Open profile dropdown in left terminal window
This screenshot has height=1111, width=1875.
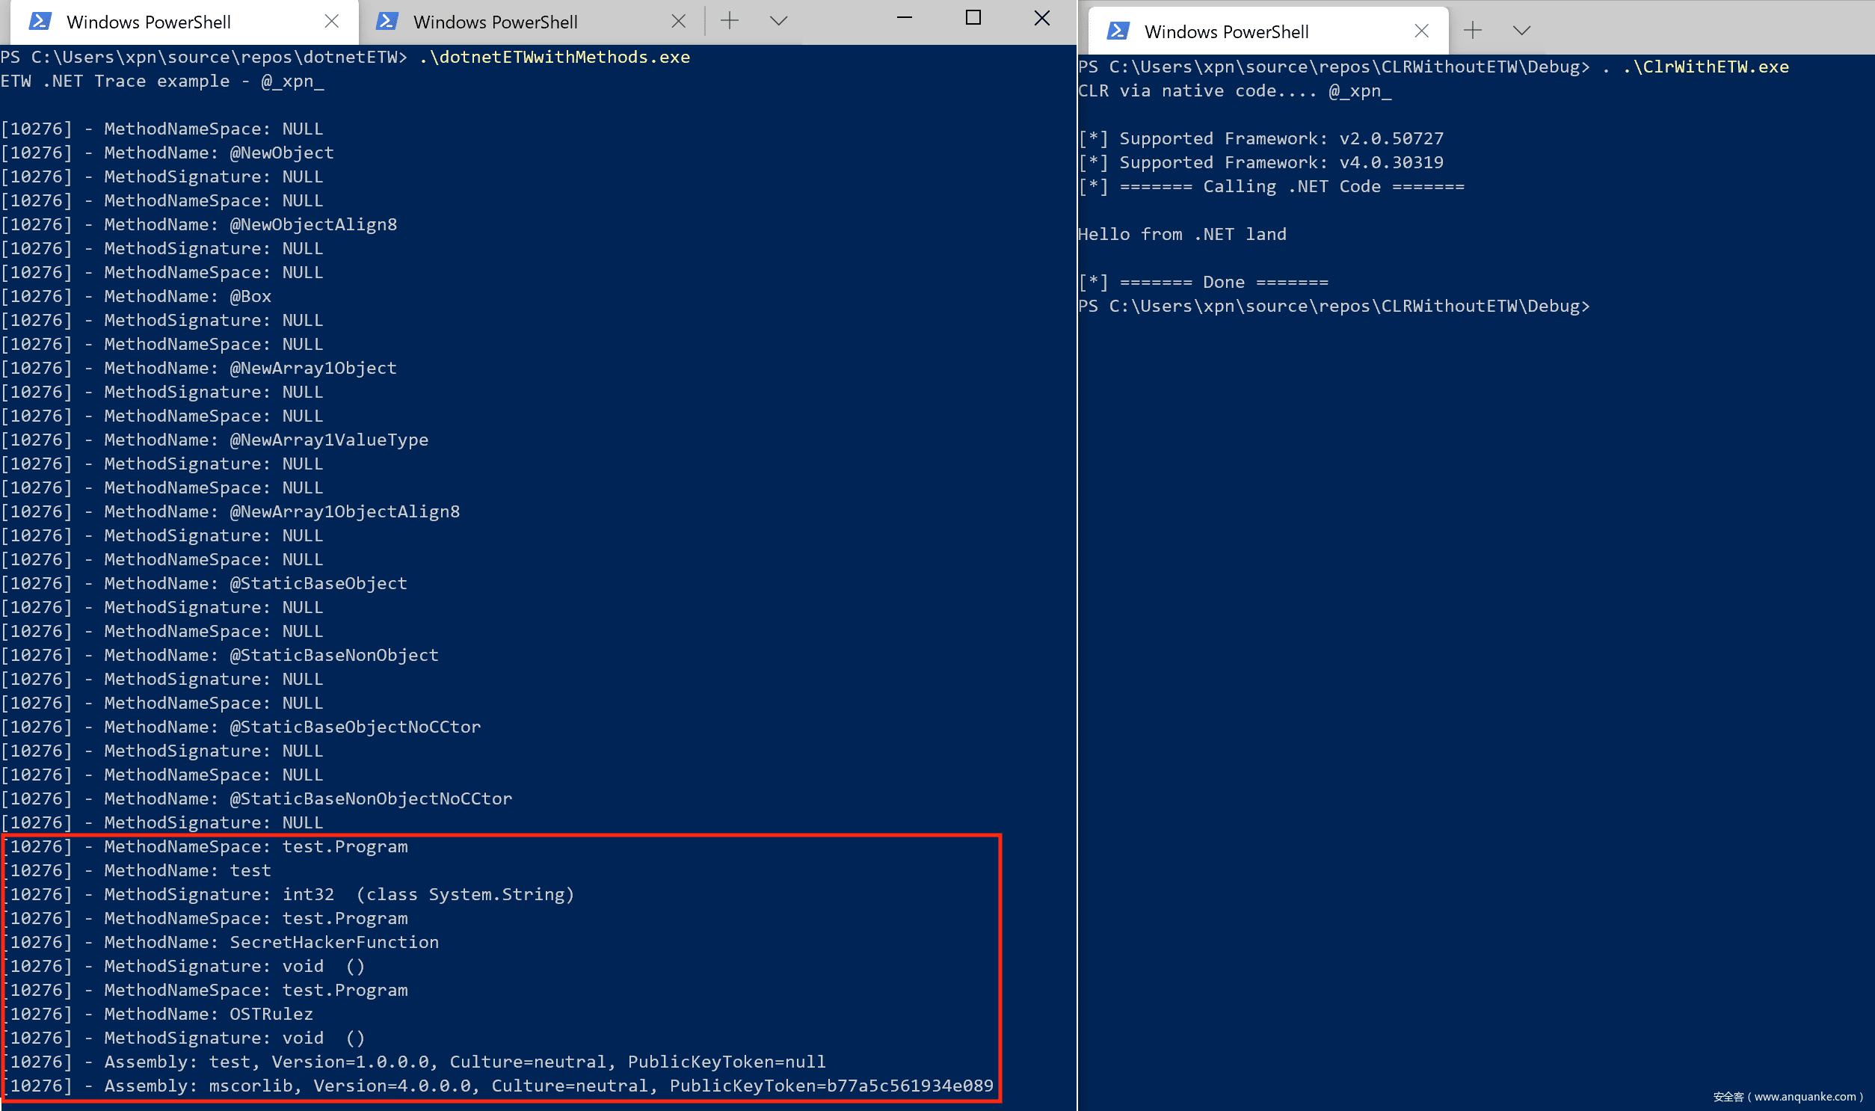point(778,21)
